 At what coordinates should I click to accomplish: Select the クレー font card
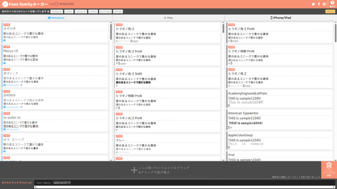167,144
